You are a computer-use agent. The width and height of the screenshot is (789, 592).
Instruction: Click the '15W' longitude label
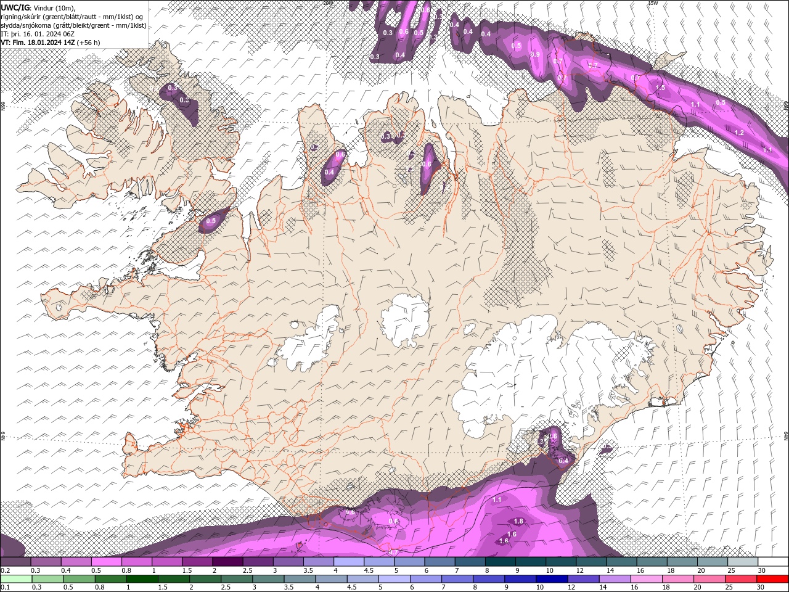coord(653,3)
